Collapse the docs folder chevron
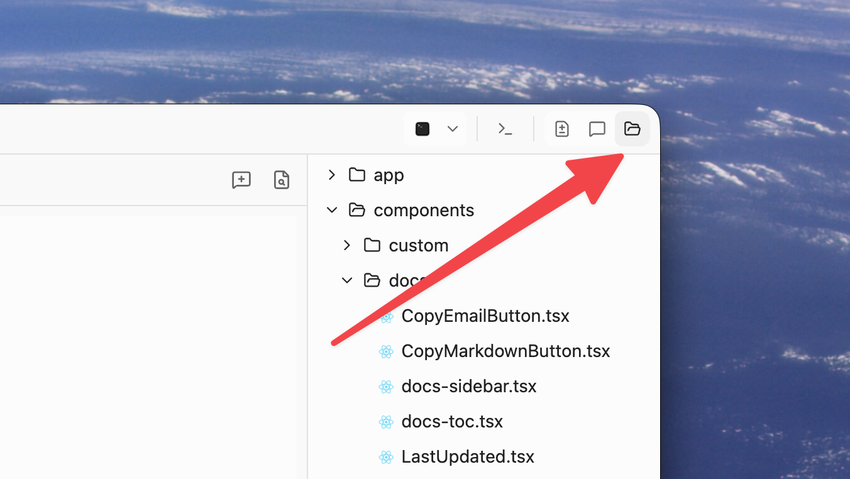Viewport: 850px width, 479px height. pos(347,280)
